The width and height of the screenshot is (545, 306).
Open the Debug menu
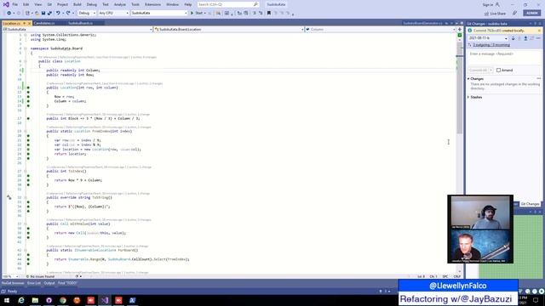[x=92, y=4]
